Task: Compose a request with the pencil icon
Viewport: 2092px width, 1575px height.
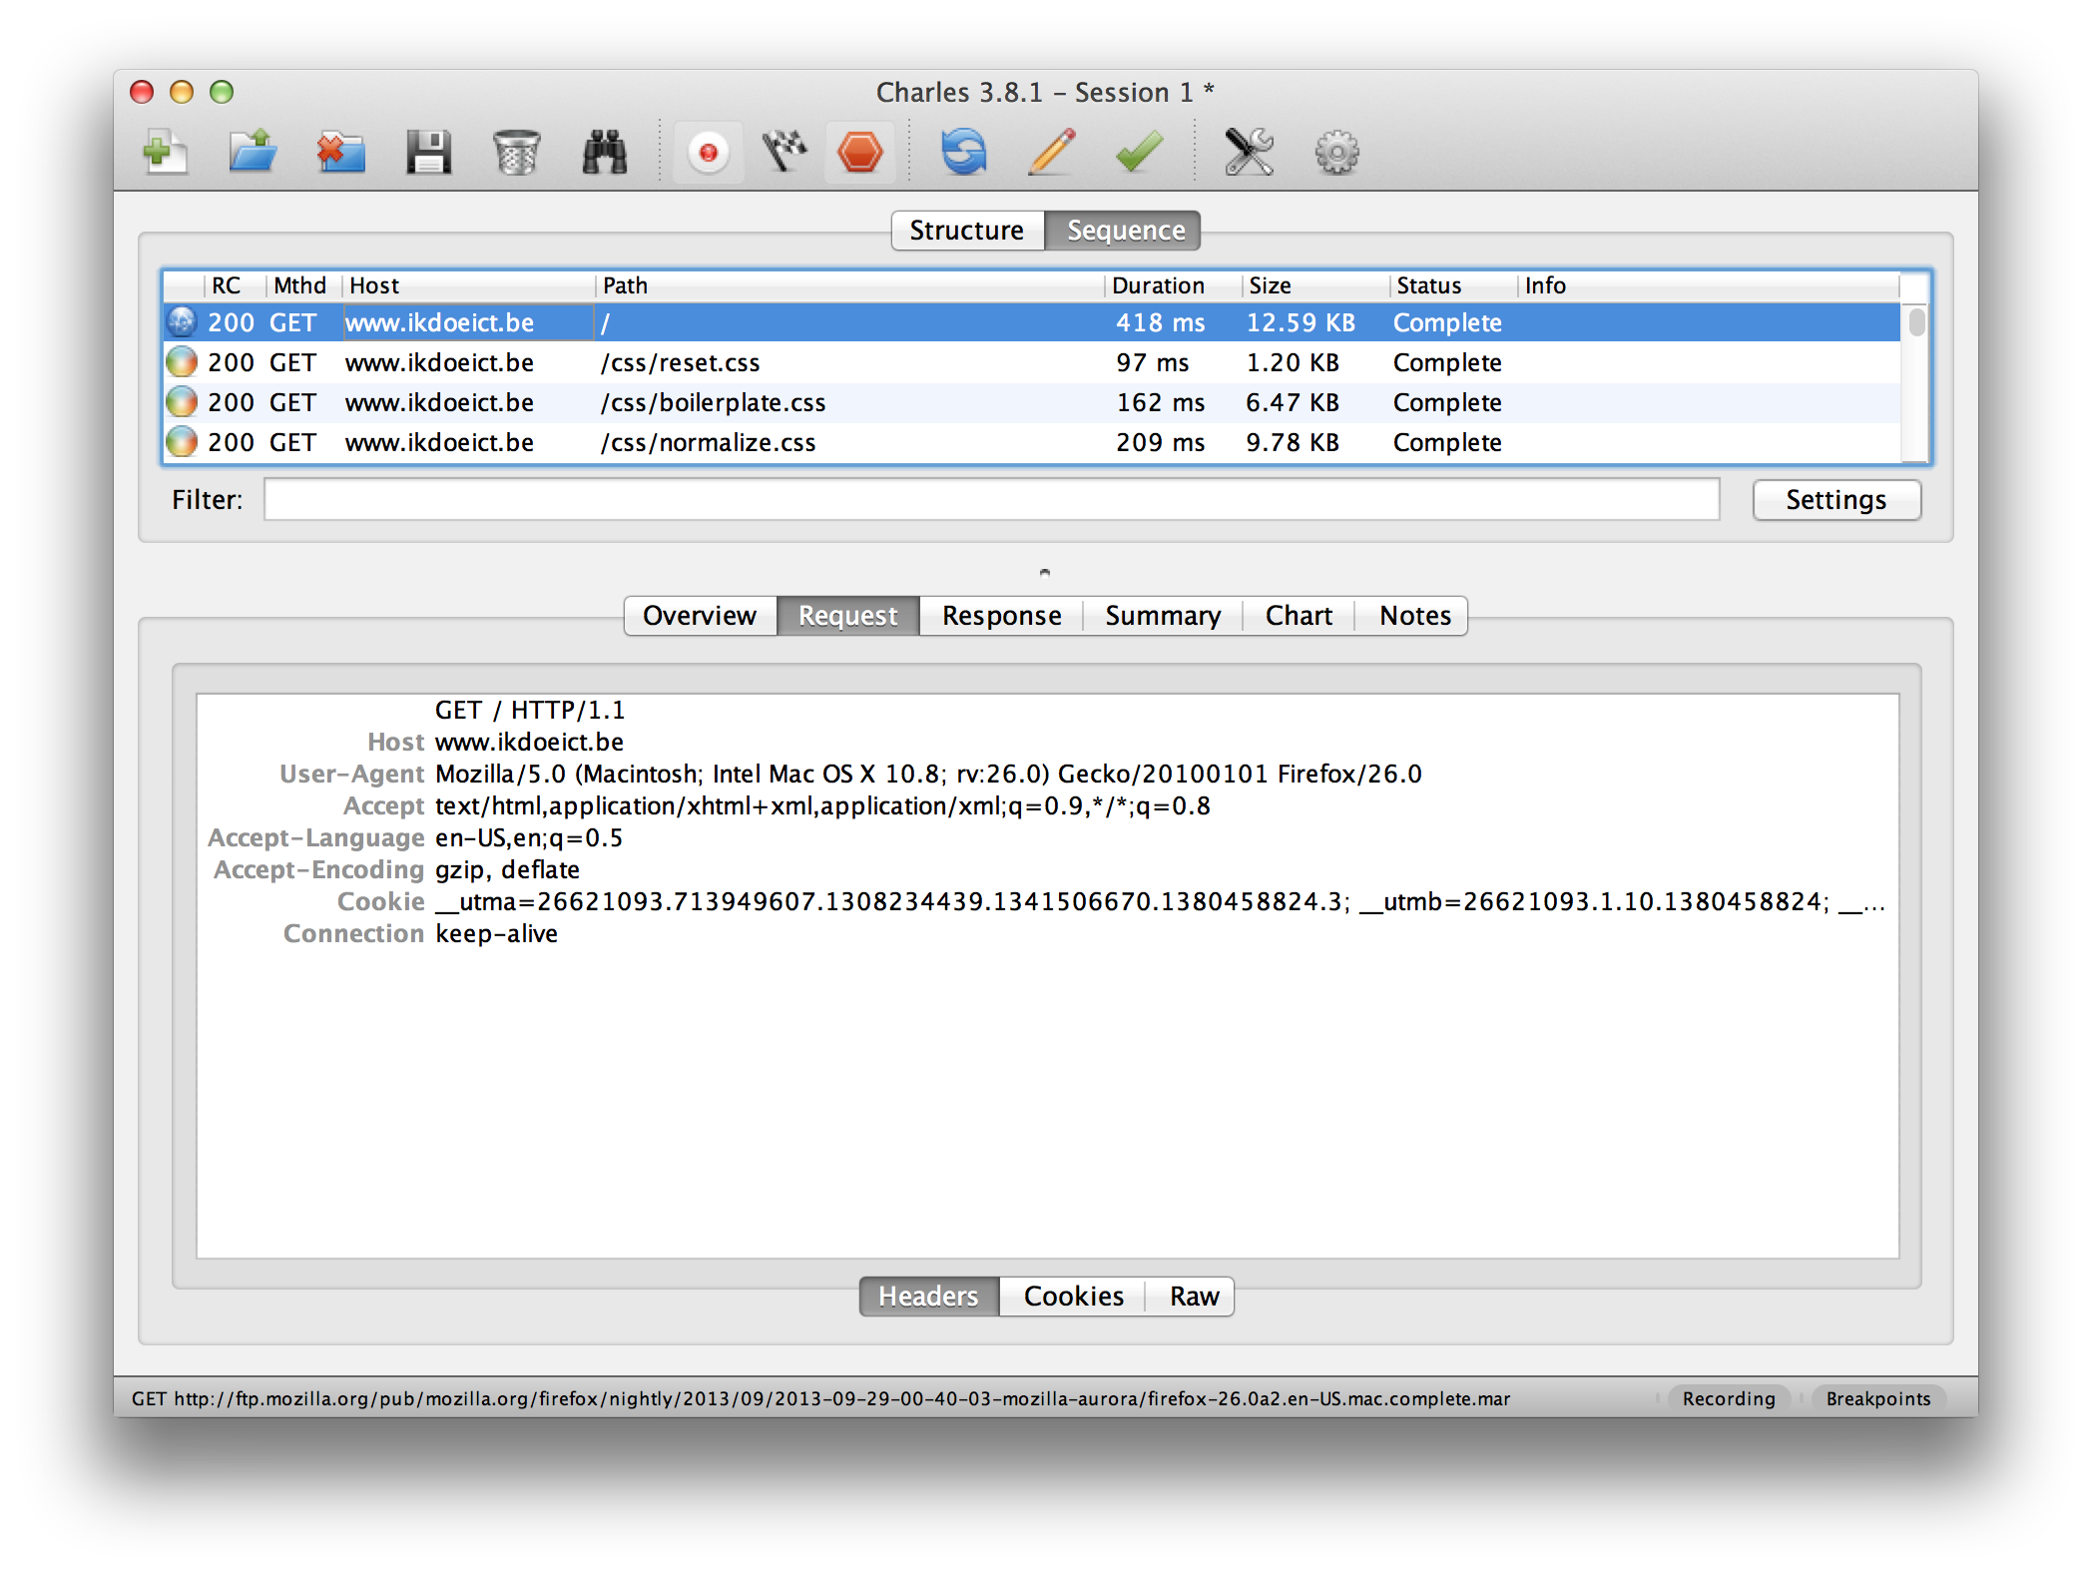Action: coord(1050,152)
